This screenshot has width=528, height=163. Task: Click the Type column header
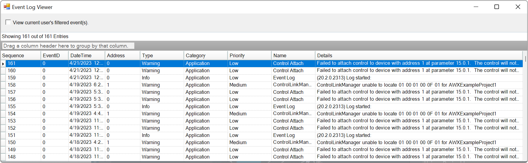click(x=162, y=55)
